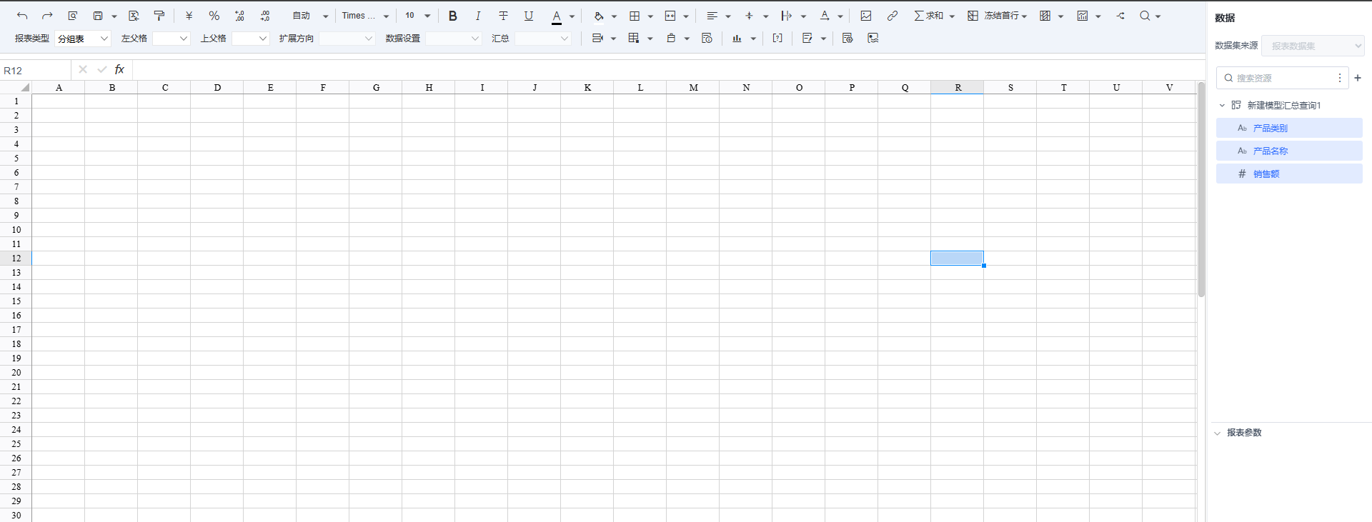
Task: Click the fx insert function button
Action: (119, 69)
